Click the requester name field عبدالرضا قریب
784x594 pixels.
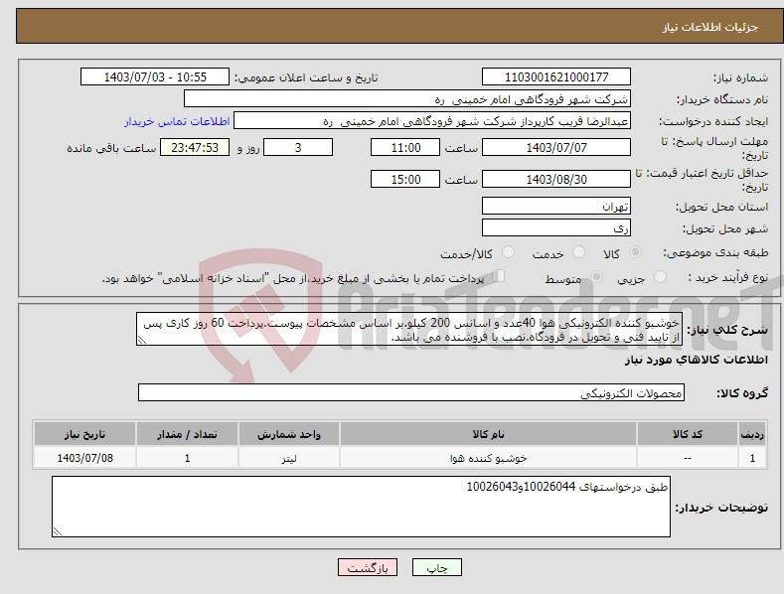tap(432, 121)
